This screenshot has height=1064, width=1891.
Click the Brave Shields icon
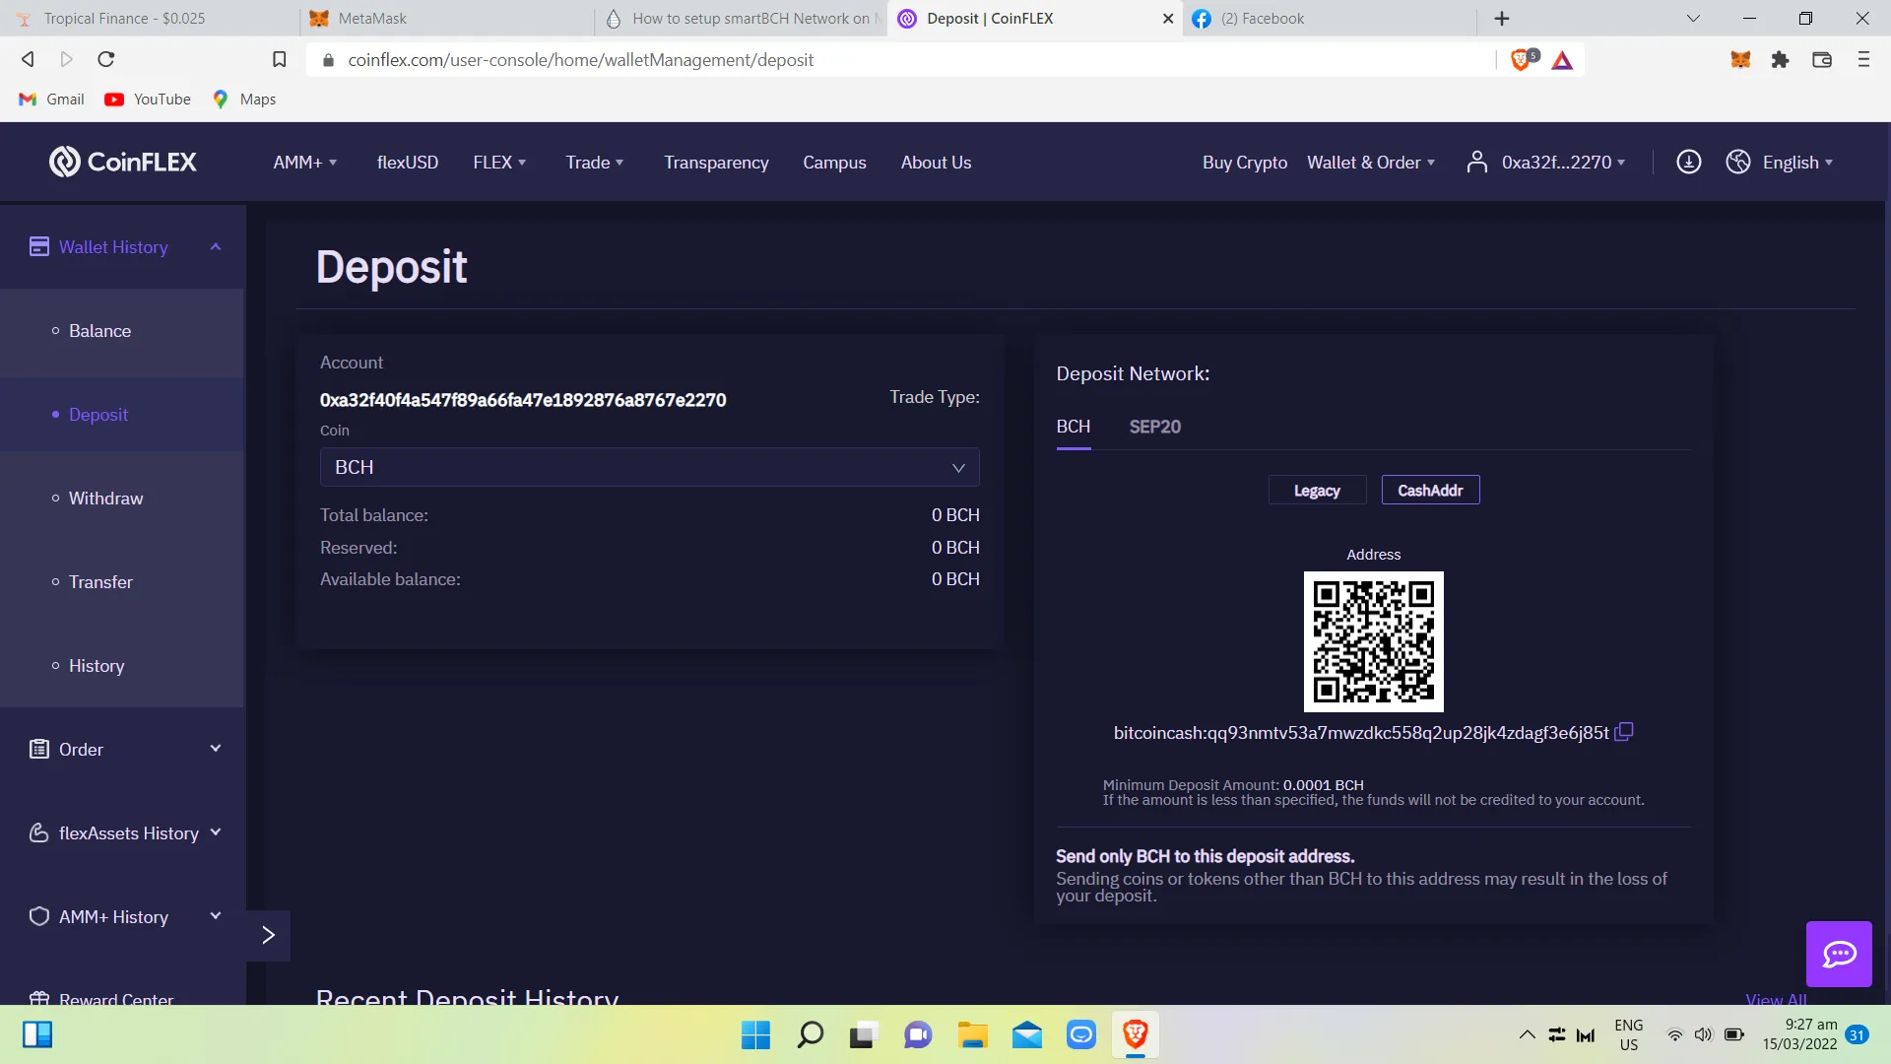tap(1523, 60)
